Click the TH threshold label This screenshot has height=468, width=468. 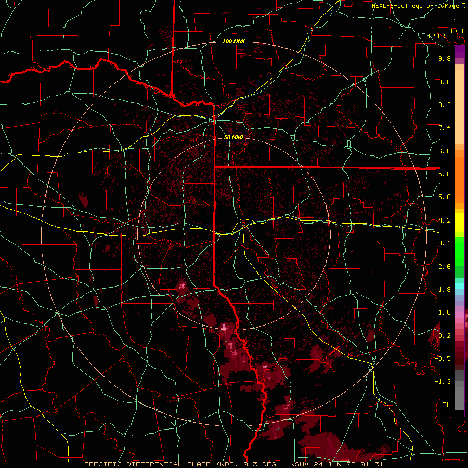tap(447, 405)
